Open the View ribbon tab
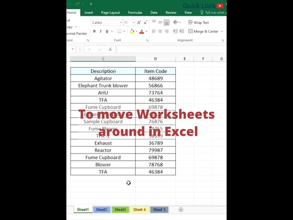 188,12
